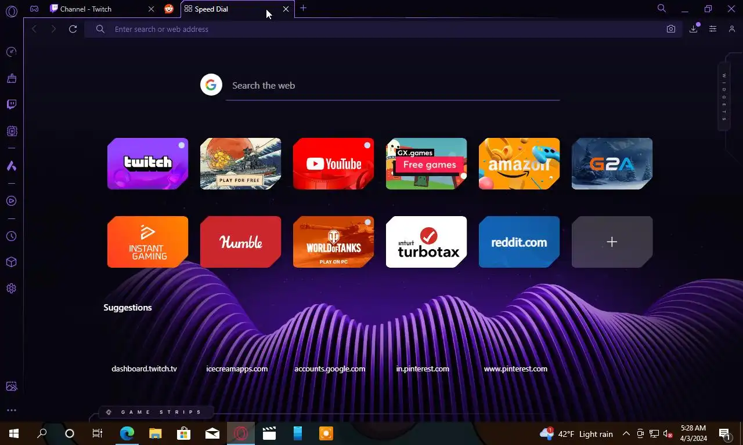Click the Search the web field
The width and height of the screenshot is (743, 445).
(x=392, y=86)
